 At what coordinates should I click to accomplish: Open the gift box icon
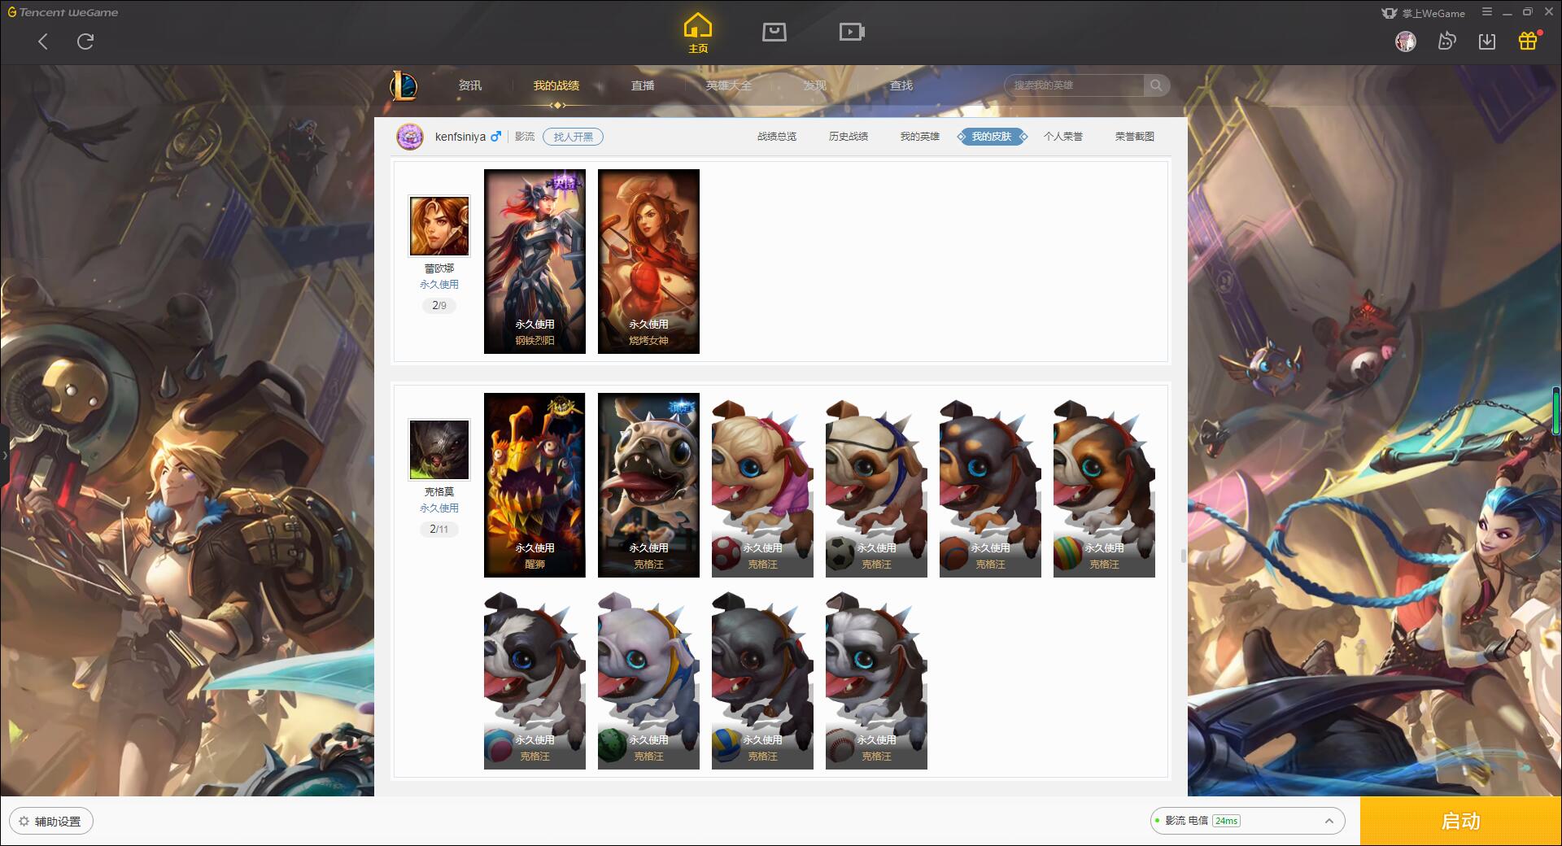tap(1528, 41)
